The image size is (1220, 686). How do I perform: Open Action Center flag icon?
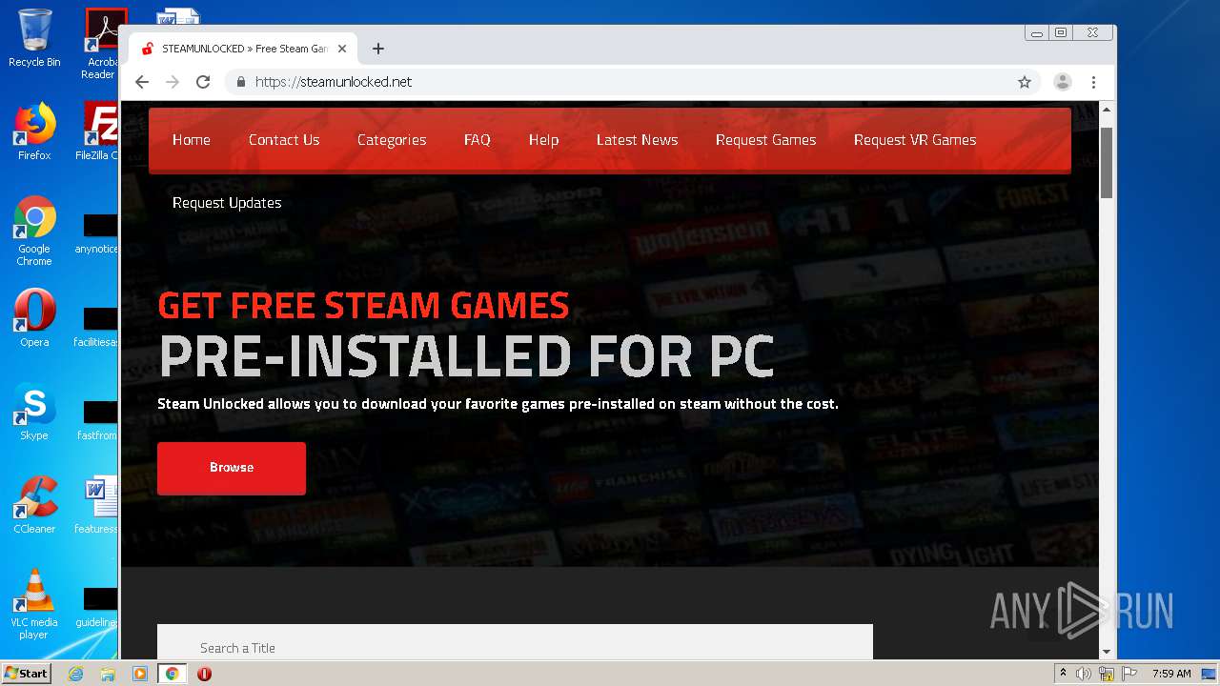1129,674
